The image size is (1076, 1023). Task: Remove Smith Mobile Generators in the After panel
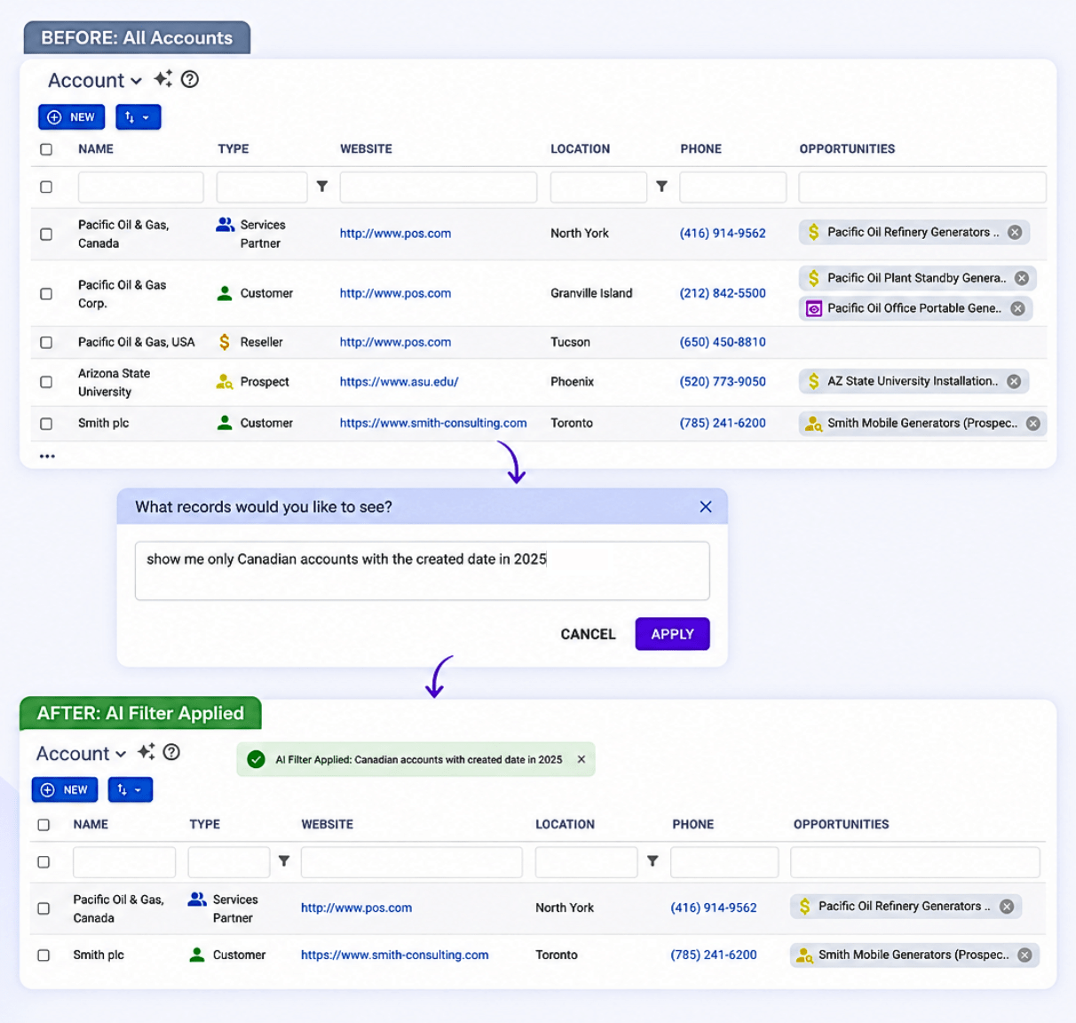pyautogui.click(x=1025, y=956)
